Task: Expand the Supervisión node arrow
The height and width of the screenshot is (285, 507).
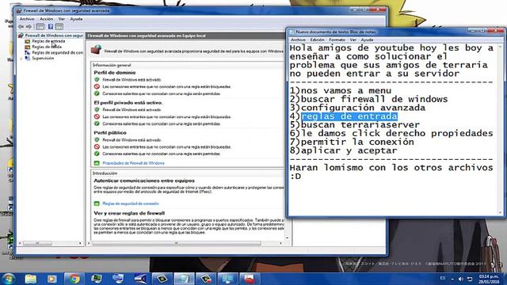Action: click(21, 59)
